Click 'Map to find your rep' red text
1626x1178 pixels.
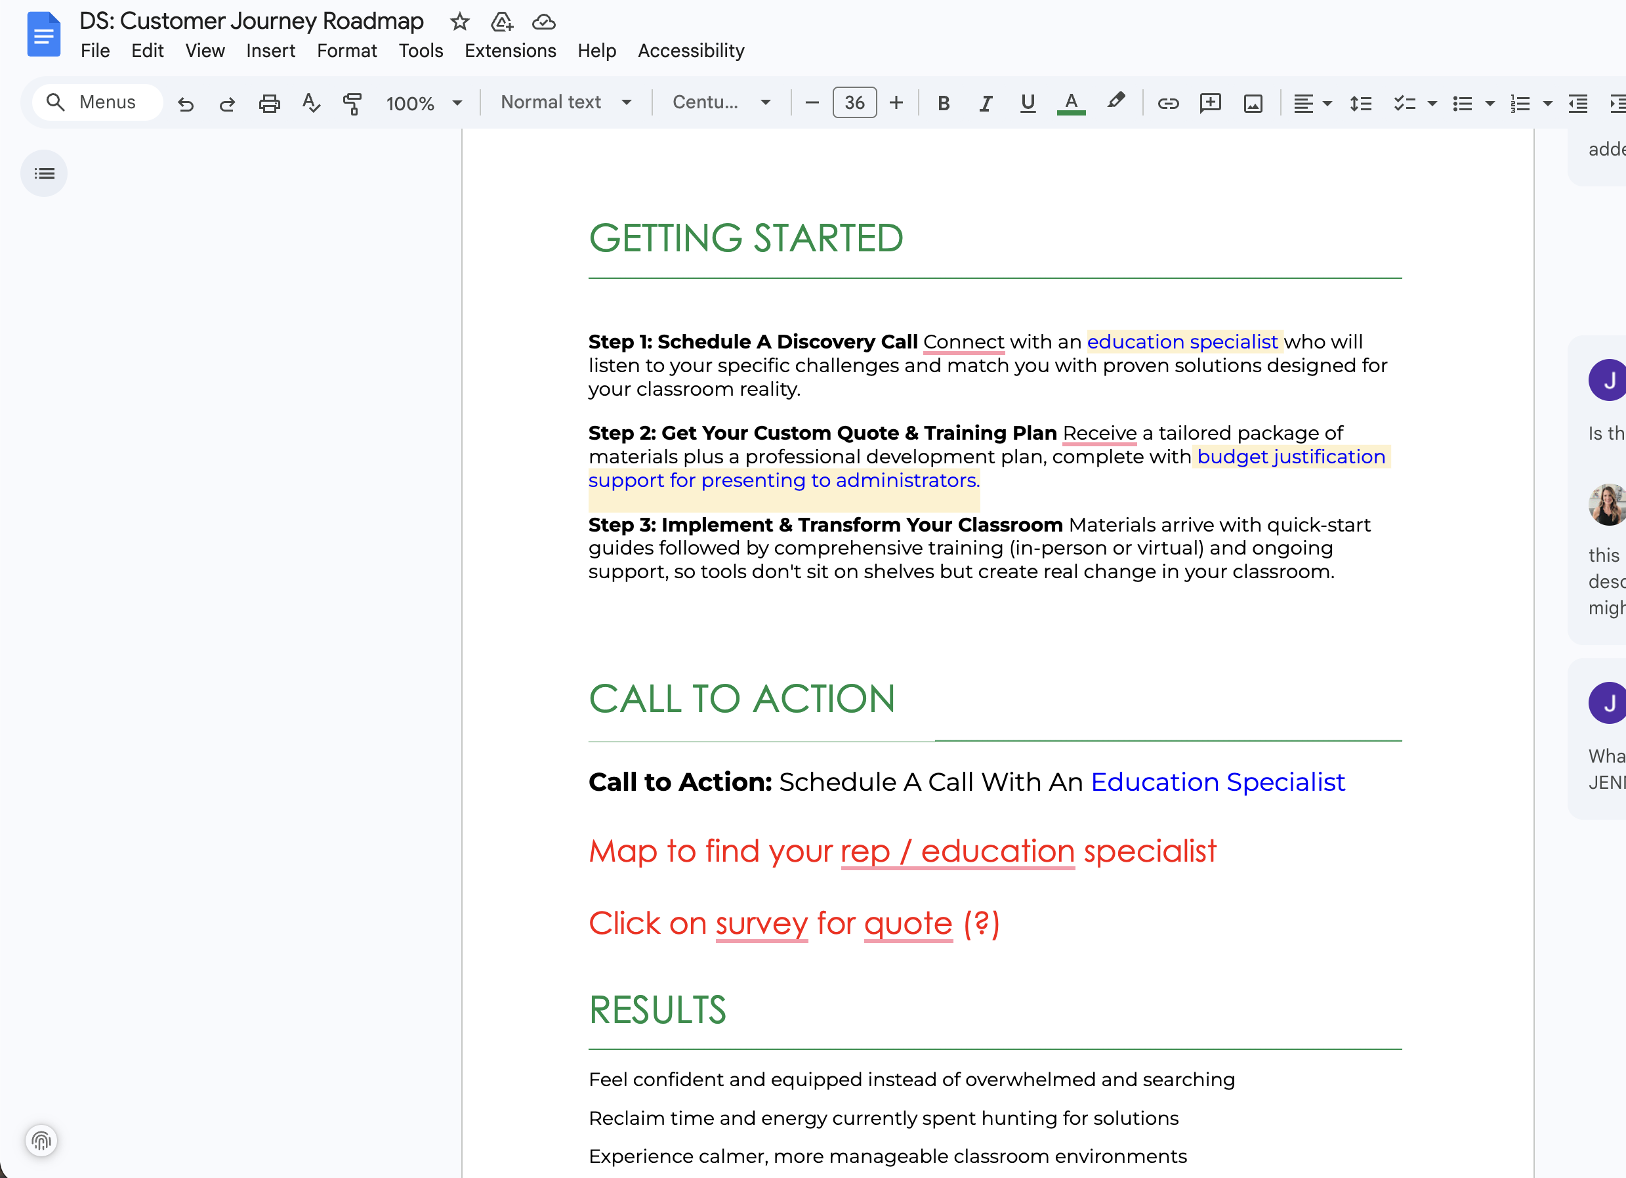tap(738, 851)
